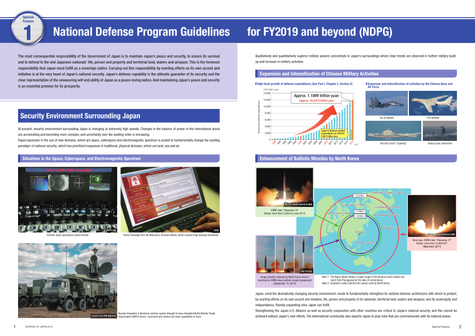Click the Aircraft carrier "Liaoning" caption
Image resolution: width=475 pixels, height=336 pixels.
coord(393,143)
